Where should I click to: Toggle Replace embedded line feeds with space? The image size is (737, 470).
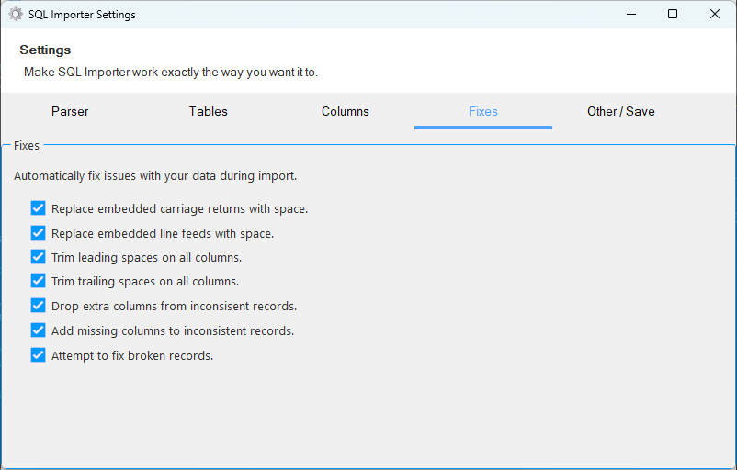point(38,233)
